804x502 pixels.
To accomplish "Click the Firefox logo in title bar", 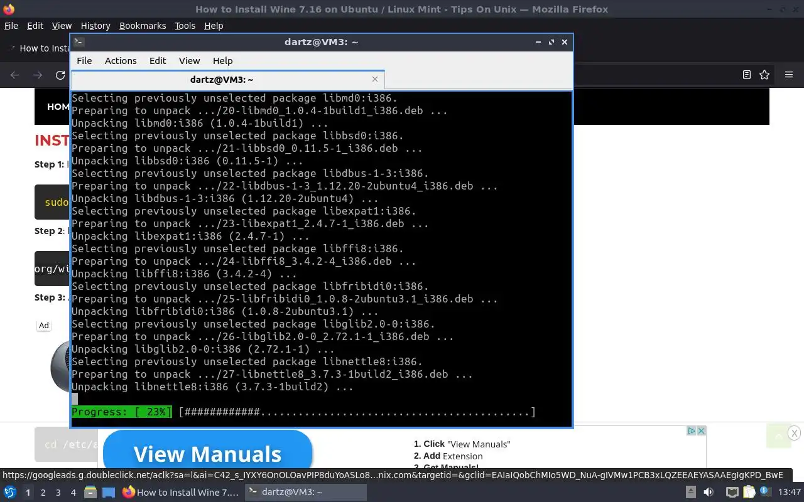I will (x=9, y=9).
